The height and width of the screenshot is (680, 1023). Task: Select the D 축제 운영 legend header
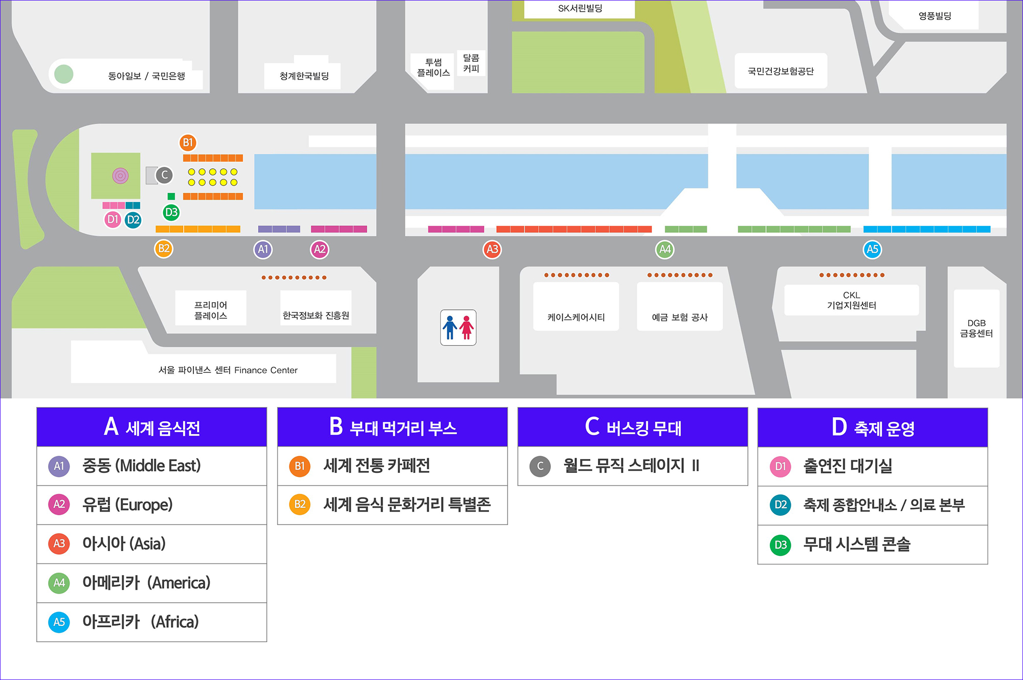pyautogui.click(x=873, y=428)
